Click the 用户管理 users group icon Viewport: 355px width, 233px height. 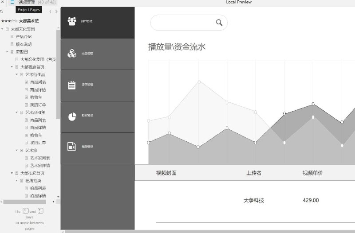(x=72, y=21)
